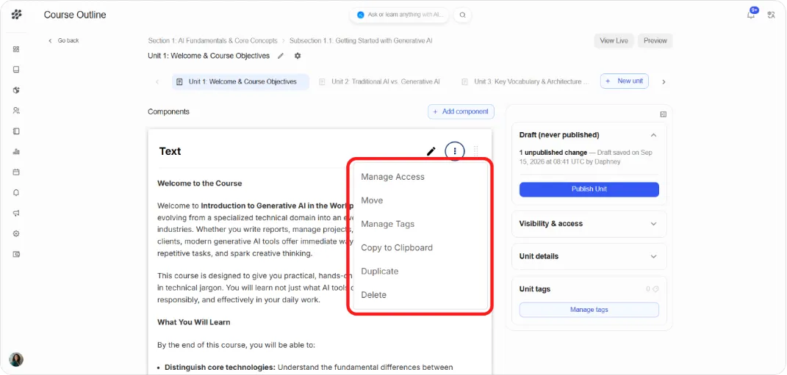This screenshot has height=375, width=787.
Task: Collapse the Draft (never published) section
Action: coord(653,135)
